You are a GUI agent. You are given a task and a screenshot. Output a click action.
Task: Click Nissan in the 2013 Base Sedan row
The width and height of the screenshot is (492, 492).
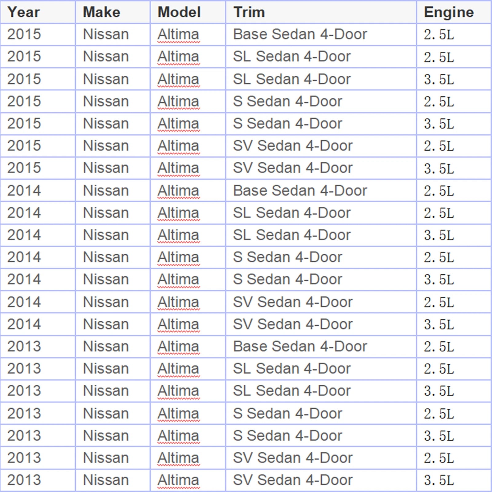tap(106, 347)
